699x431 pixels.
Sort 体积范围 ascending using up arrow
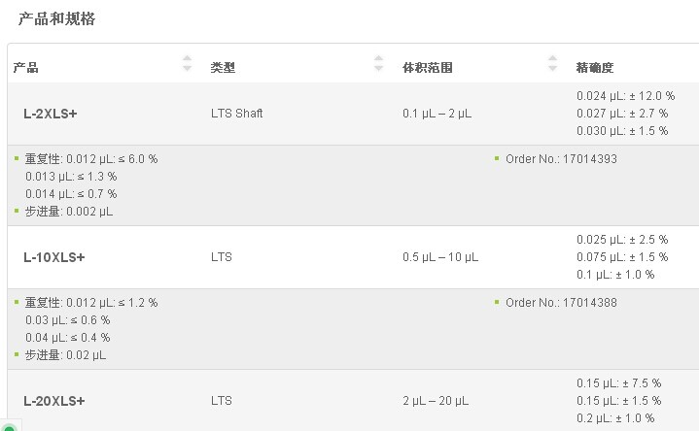(552, 58)
